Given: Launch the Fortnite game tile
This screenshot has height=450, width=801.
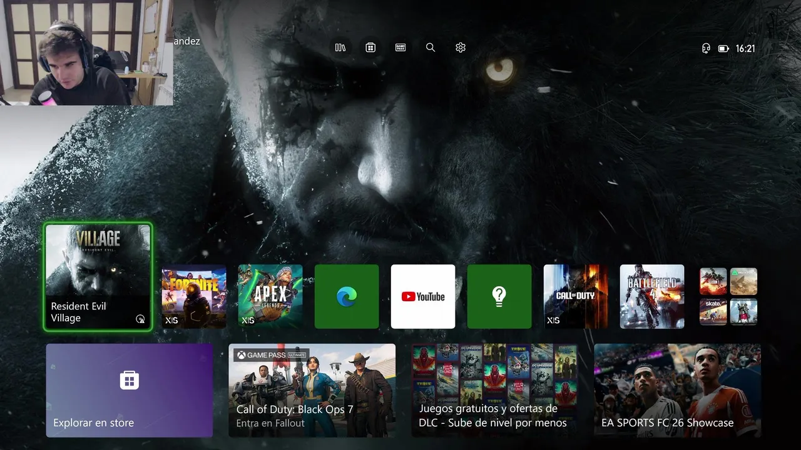Looking at the screenshot, I should click(x=194, y=296).
